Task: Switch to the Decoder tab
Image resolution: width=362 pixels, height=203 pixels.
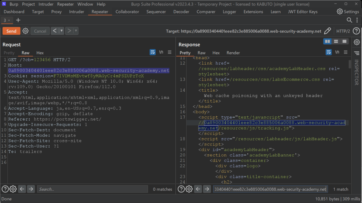Action: (181, 11)
